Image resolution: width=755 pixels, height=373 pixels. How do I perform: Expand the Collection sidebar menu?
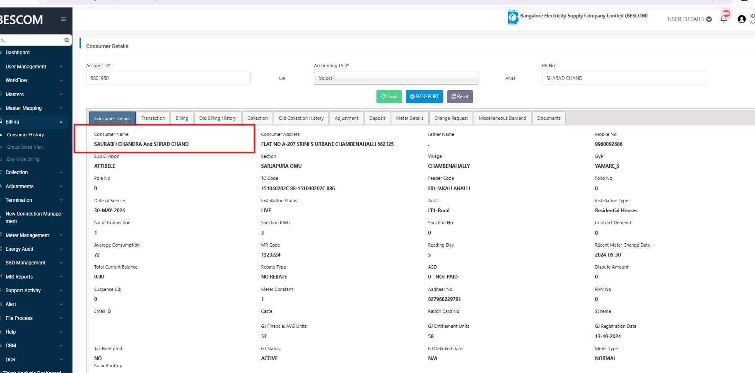[34, 172]
